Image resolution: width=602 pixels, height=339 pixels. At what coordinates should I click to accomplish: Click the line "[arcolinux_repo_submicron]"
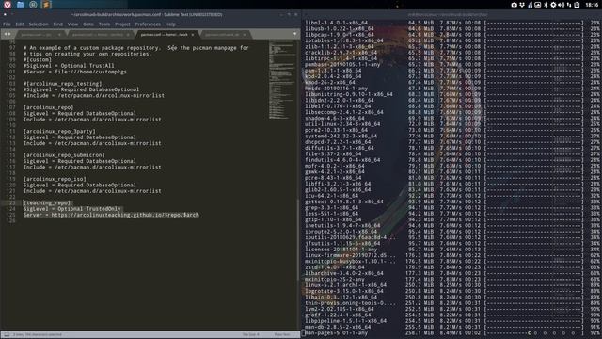64,155
